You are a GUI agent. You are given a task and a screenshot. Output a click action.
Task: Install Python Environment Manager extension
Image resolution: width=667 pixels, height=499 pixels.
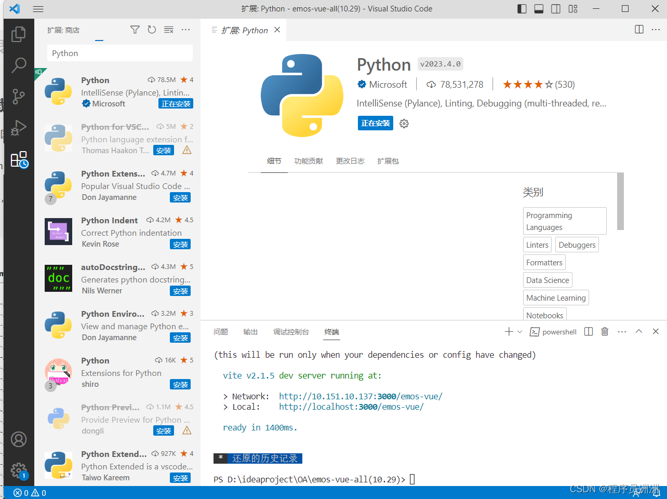pos(180,338)
